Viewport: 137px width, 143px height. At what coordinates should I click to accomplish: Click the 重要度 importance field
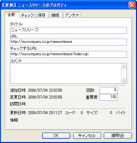pos(109,97)
